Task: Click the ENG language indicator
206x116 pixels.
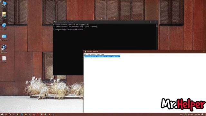Action: point(192,114)
